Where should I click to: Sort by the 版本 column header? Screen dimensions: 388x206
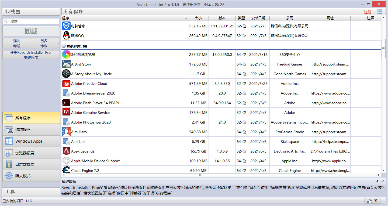pos(222,18)
